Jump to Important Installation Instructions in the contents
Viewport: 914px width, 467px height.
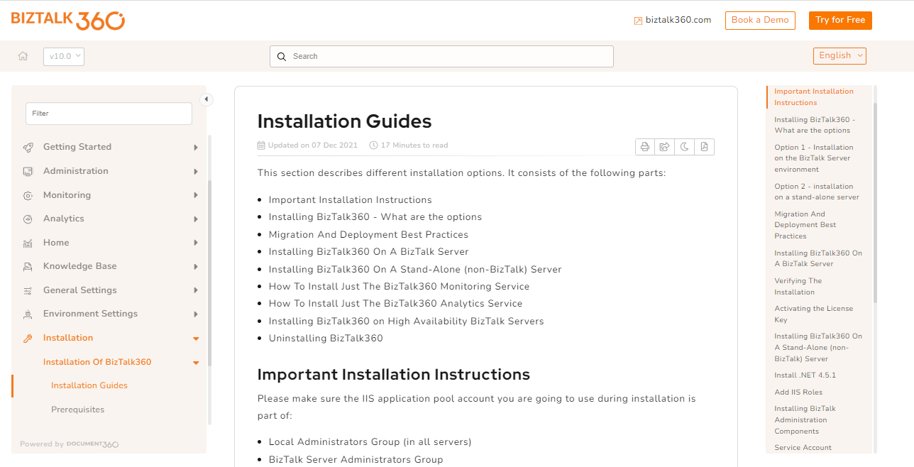(x=814, y=97)
